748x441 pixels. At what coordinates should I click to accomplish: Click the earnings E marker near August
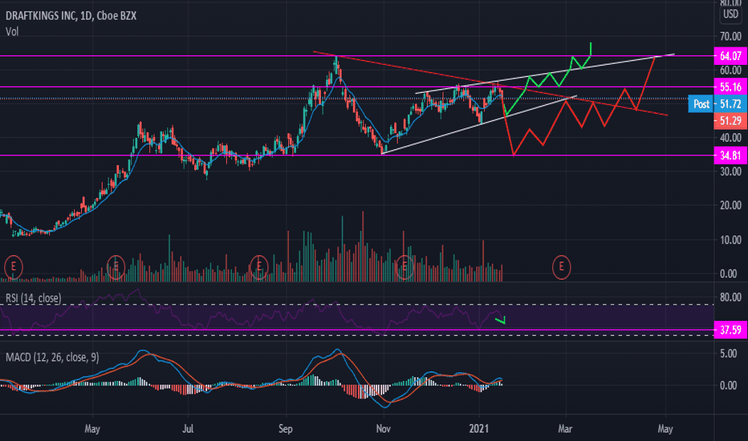[259, 267]
